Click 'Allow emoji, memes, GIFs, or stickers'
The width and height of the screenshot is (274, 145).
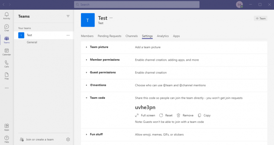(159, 134)
